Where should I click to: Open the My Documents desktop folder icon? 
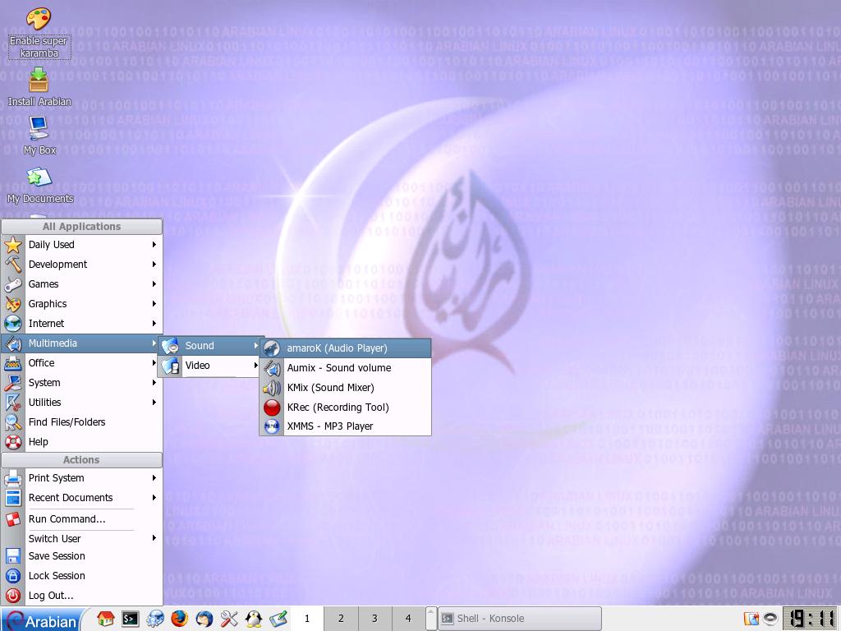39,186
